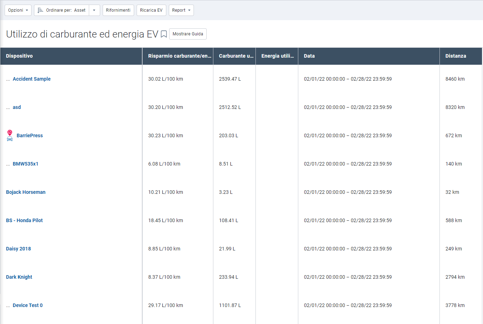Click the Ricarica EV button

click(x=151, y=10)
